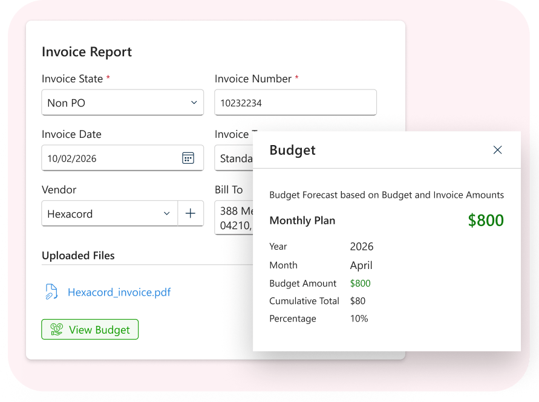The width and height of the screenshot is (539, 402).
Task: Click the Cumulative Total value $80
Action: 358,300
